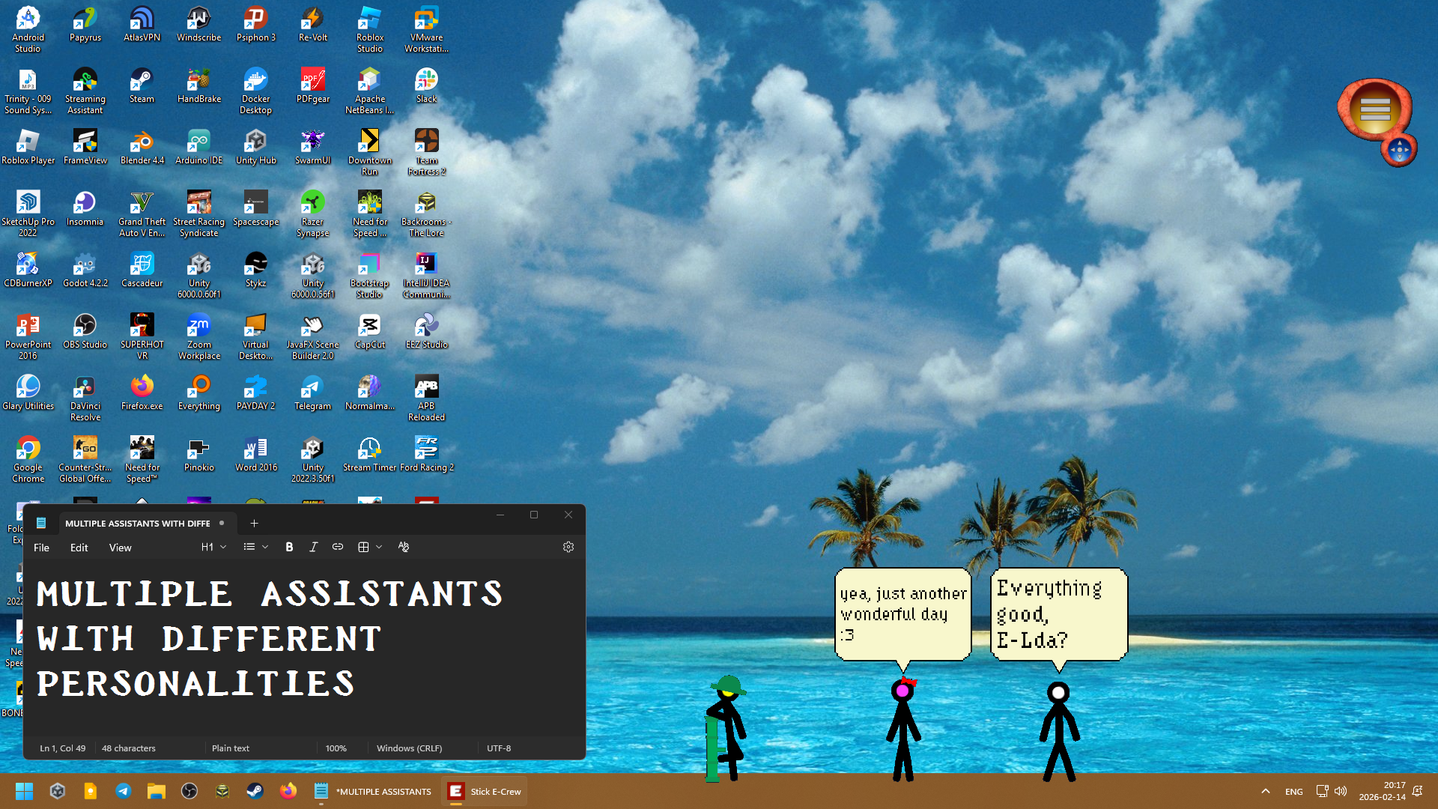Toggle bold formatting in Notepad

click(x=289, y=548)
